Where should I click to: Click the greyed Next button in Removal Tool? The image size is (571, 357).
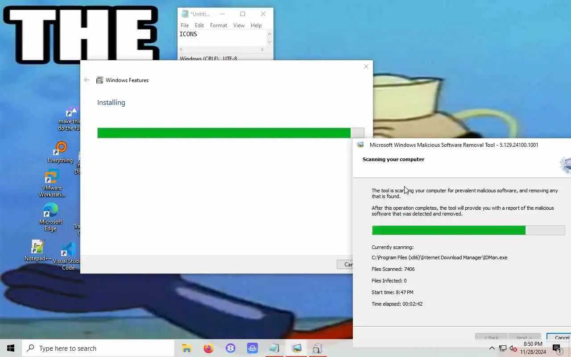tap(525, 338)
